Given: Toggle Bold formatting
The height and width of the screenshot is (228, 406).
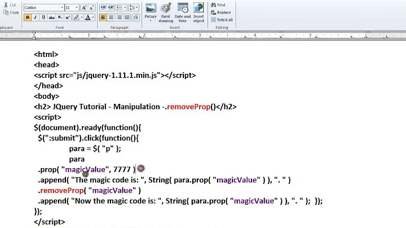Looking at the screenshot, I should pos(27,17).
